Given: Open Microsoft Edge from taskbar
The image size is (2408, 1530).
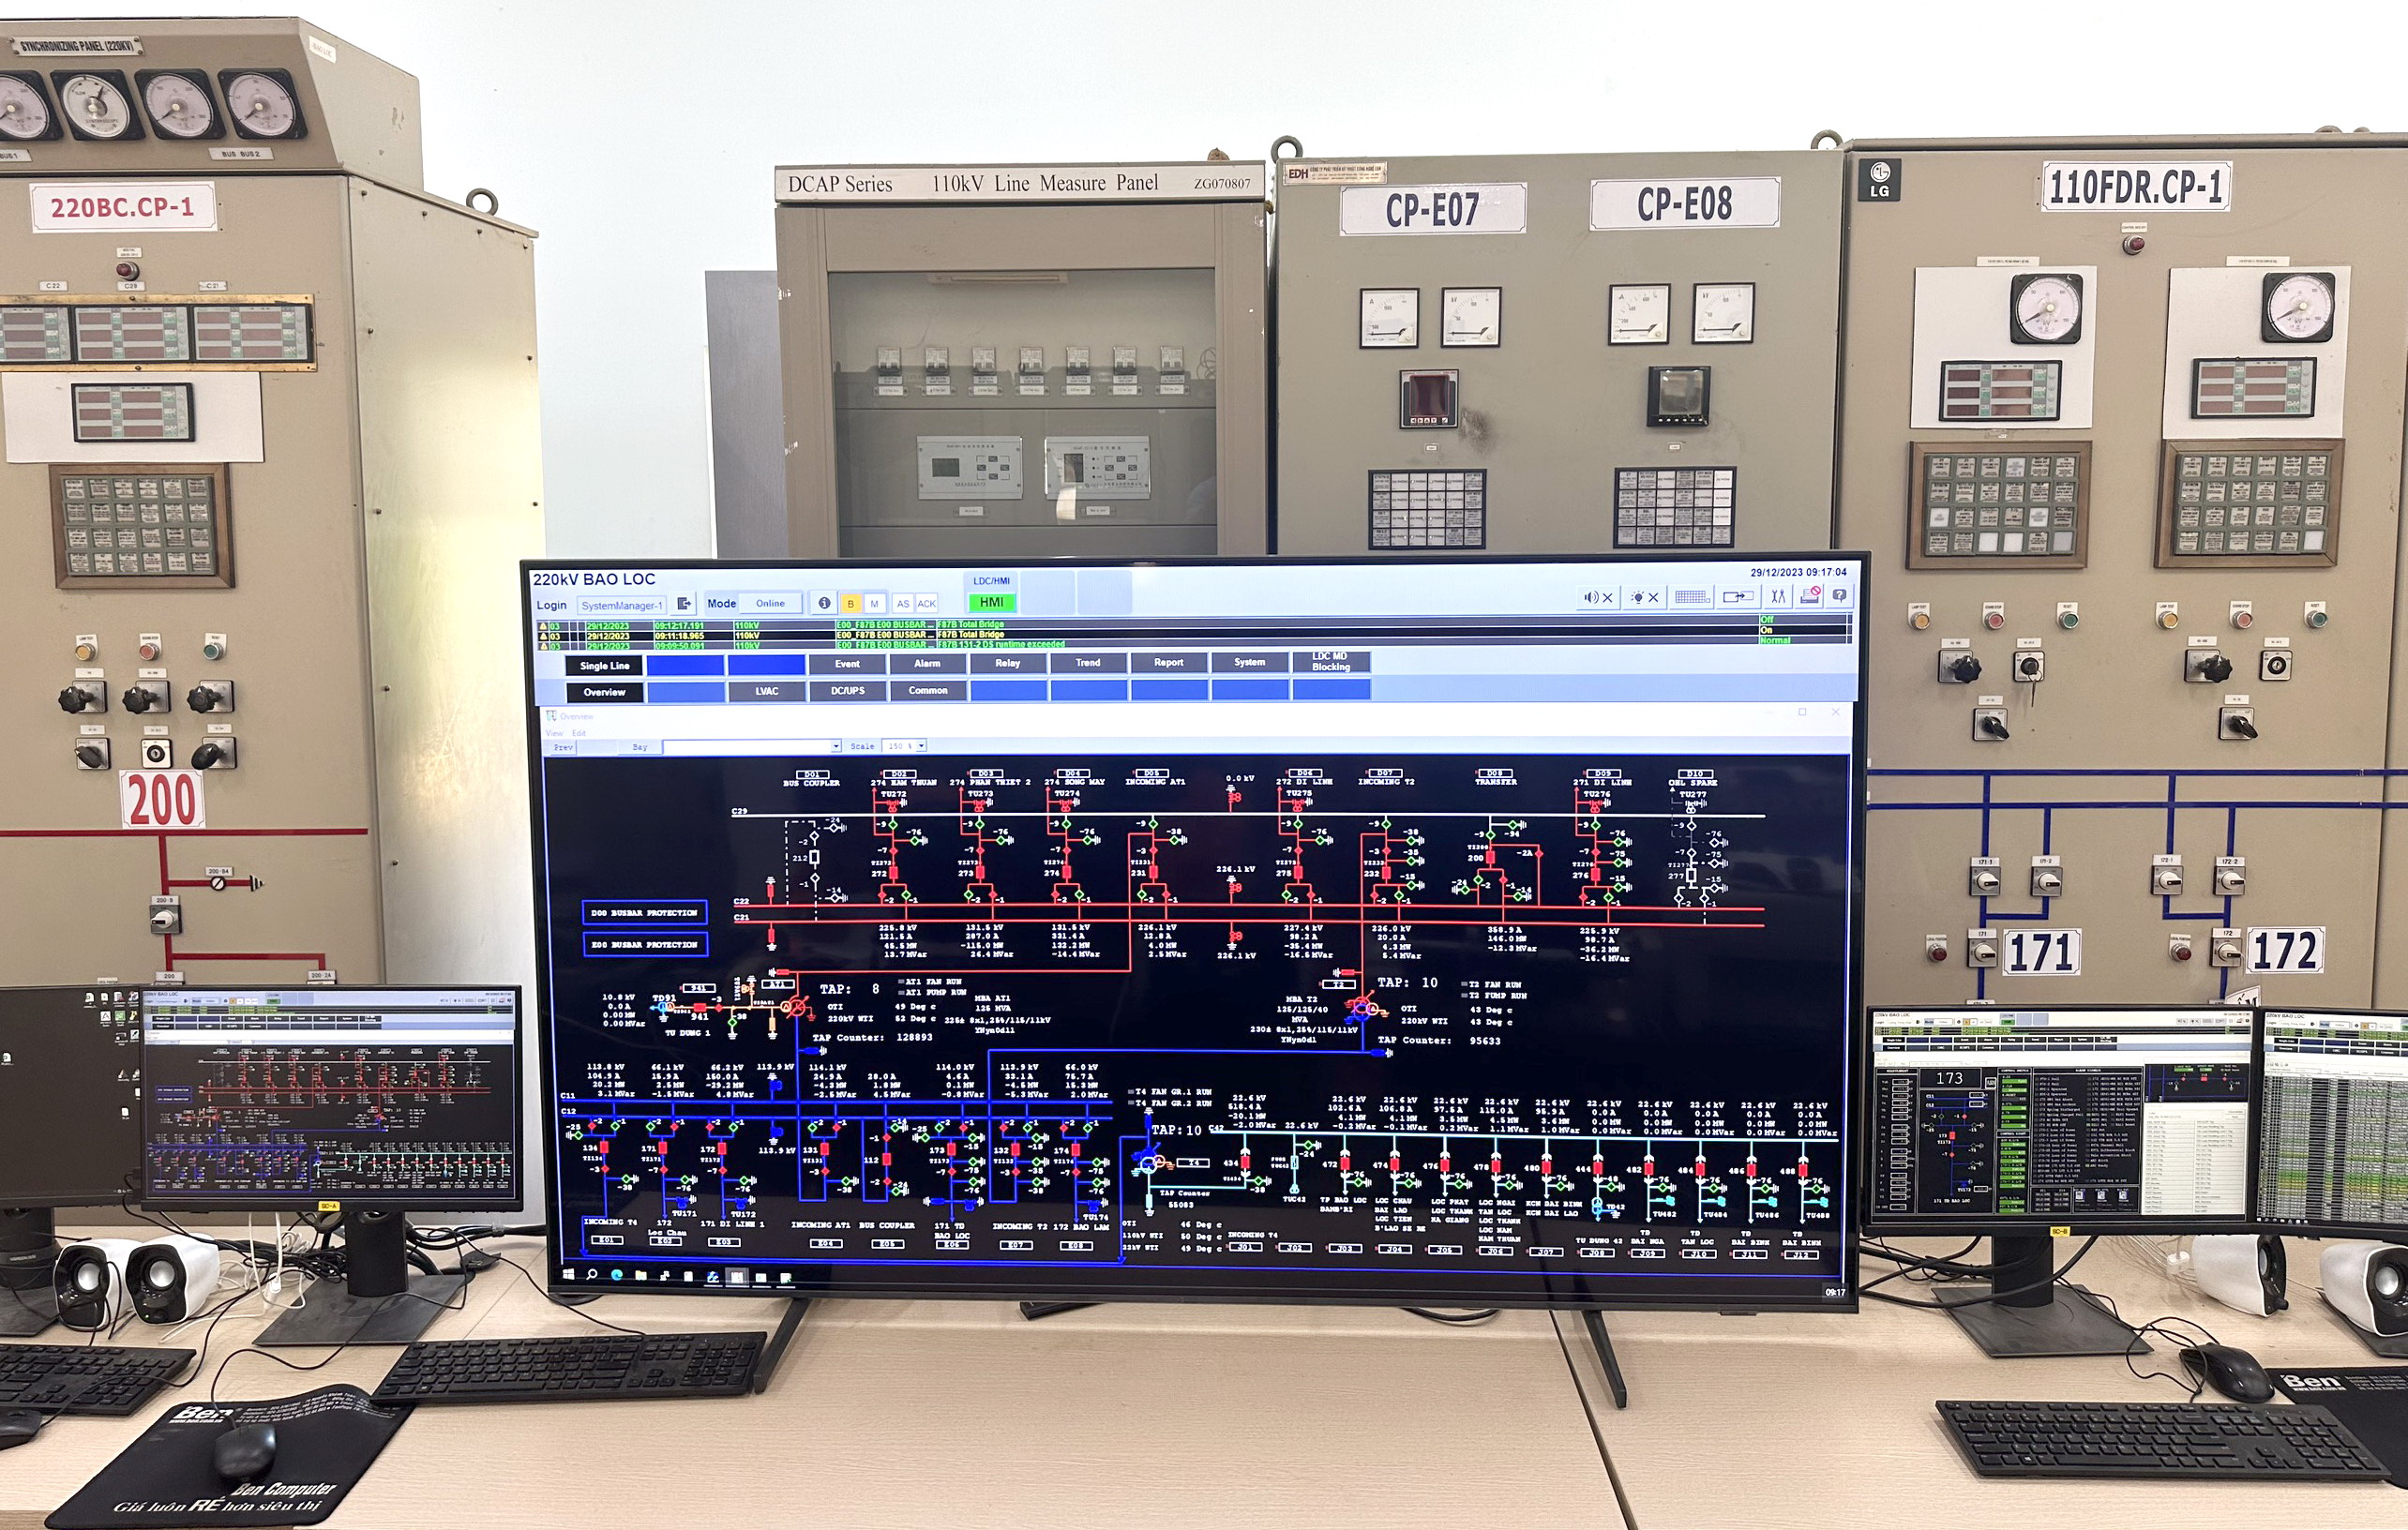Looking at the screenshot, I should pos(616,1275).
